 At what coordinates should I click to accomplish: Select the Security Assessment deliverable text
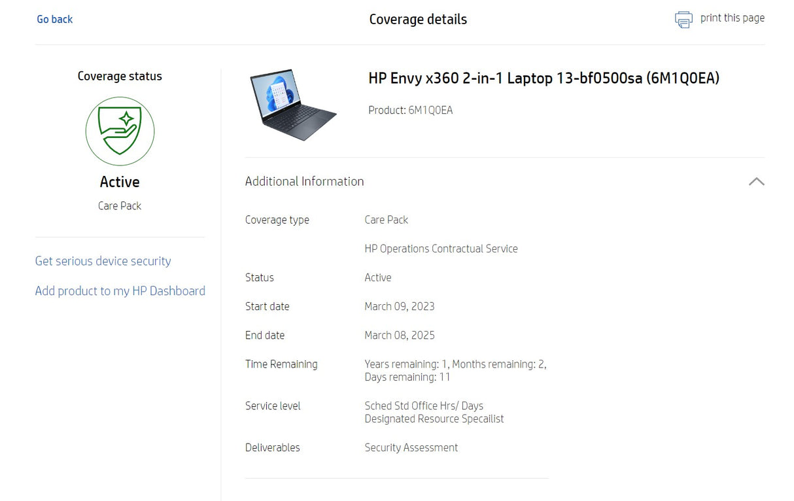411,447
